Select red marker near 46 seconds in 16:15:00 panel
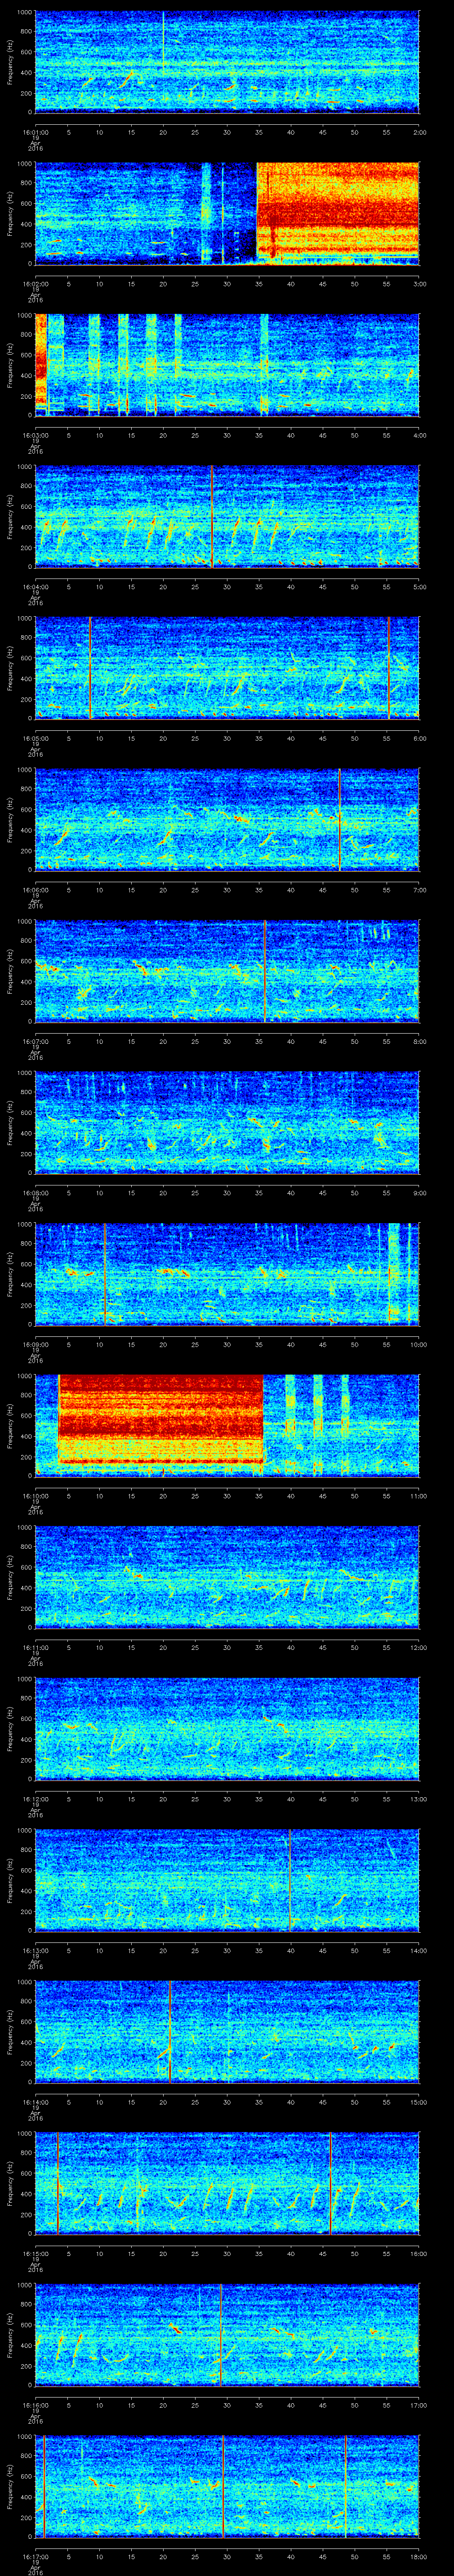Image resolution: width=454 pixels, height=2576 pixels. 330,2183
